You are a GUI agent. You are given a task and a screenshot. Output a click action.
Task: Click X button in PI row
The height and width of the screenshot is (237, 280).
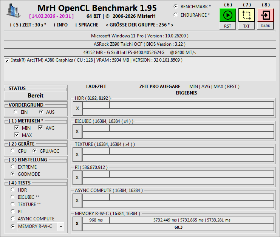pyautogui.click(x=77, y=178)
